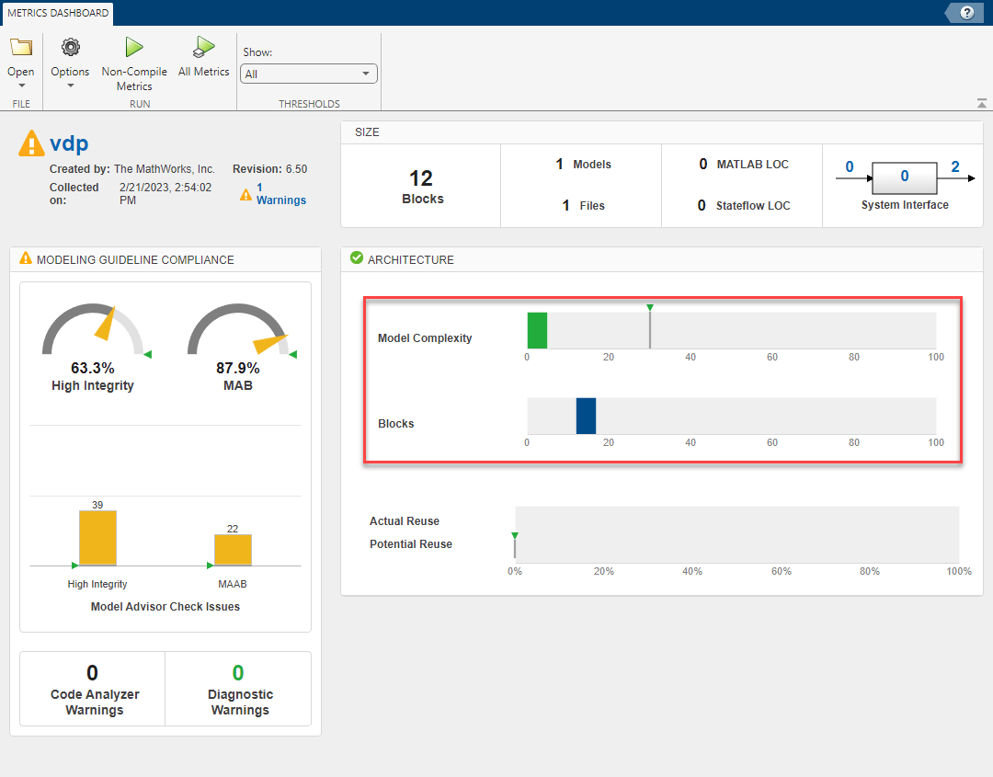Click the Options gear icon
This screenshot has width=993, height=777.
coord(70,48)
